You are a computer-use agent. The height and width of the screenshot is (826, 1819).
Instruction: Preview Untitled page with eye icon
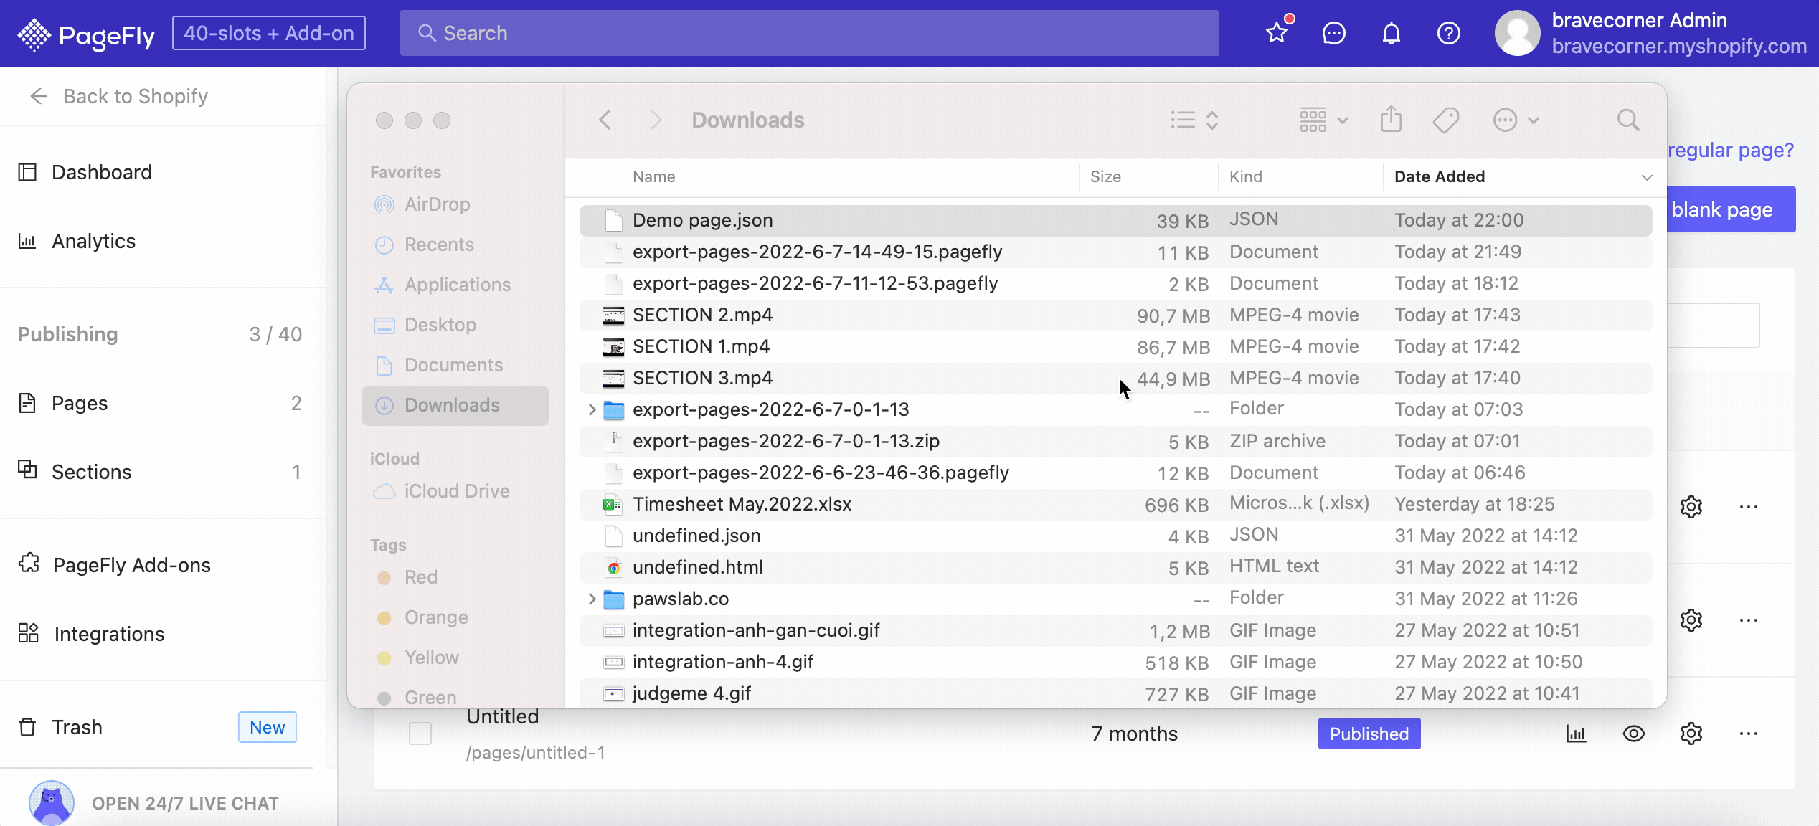(1634, 734)
